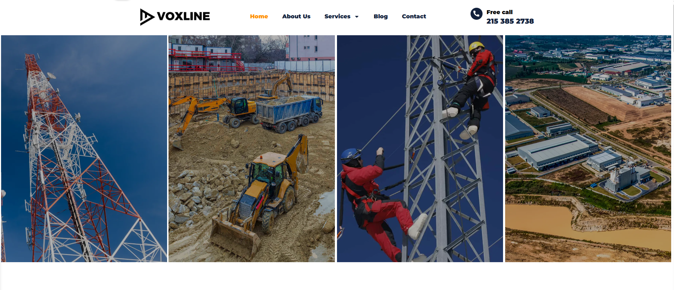Viewport: 674px width, 290px height.
Task: Open the Services menu
Action: click(x=337, y=16)
